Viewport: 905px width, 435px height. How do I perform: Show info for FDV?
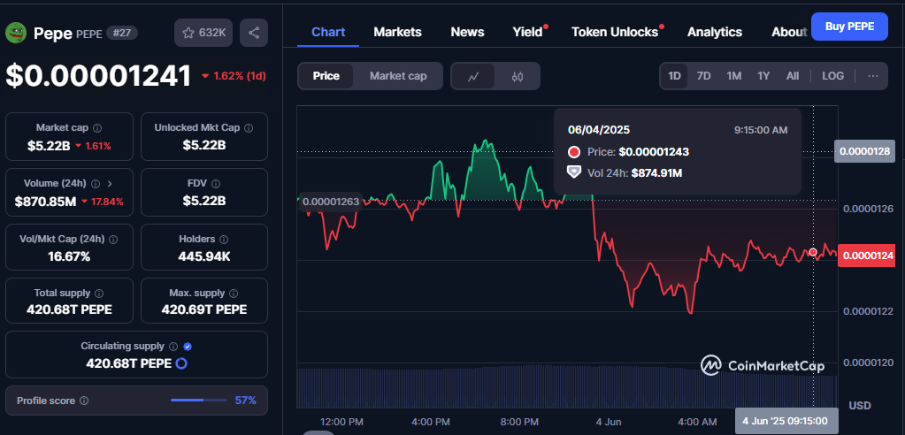pyautogui.click(x=215, y=184)
